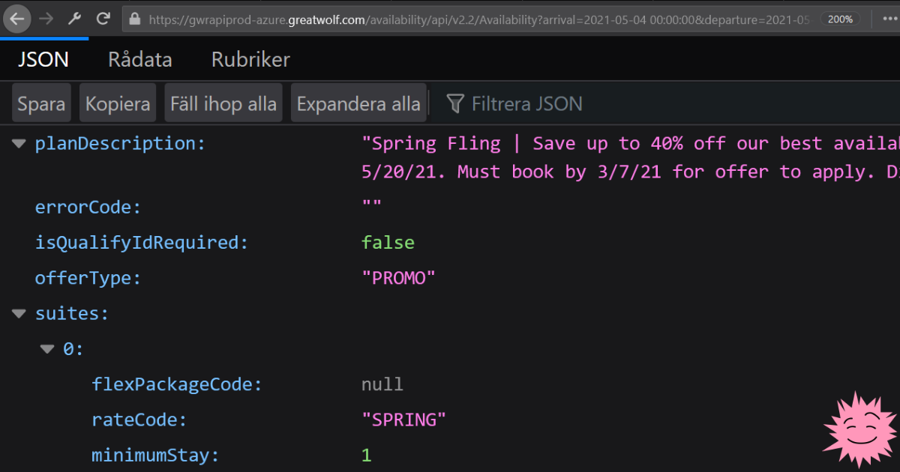
Task: Reload the page with the refresh icon
Action: tap(103, 19)
